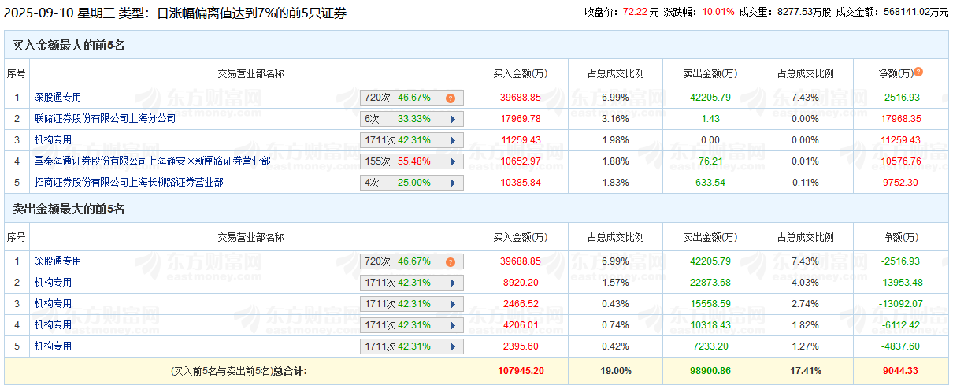Click the help icon beside 净额(万) header
This screenshot has width=953, height=389.
tap(918, 72)
